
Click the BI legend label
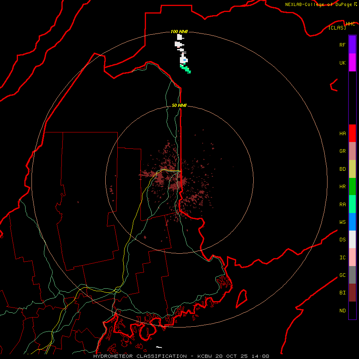pyautogui.click(x=342, y=293)
